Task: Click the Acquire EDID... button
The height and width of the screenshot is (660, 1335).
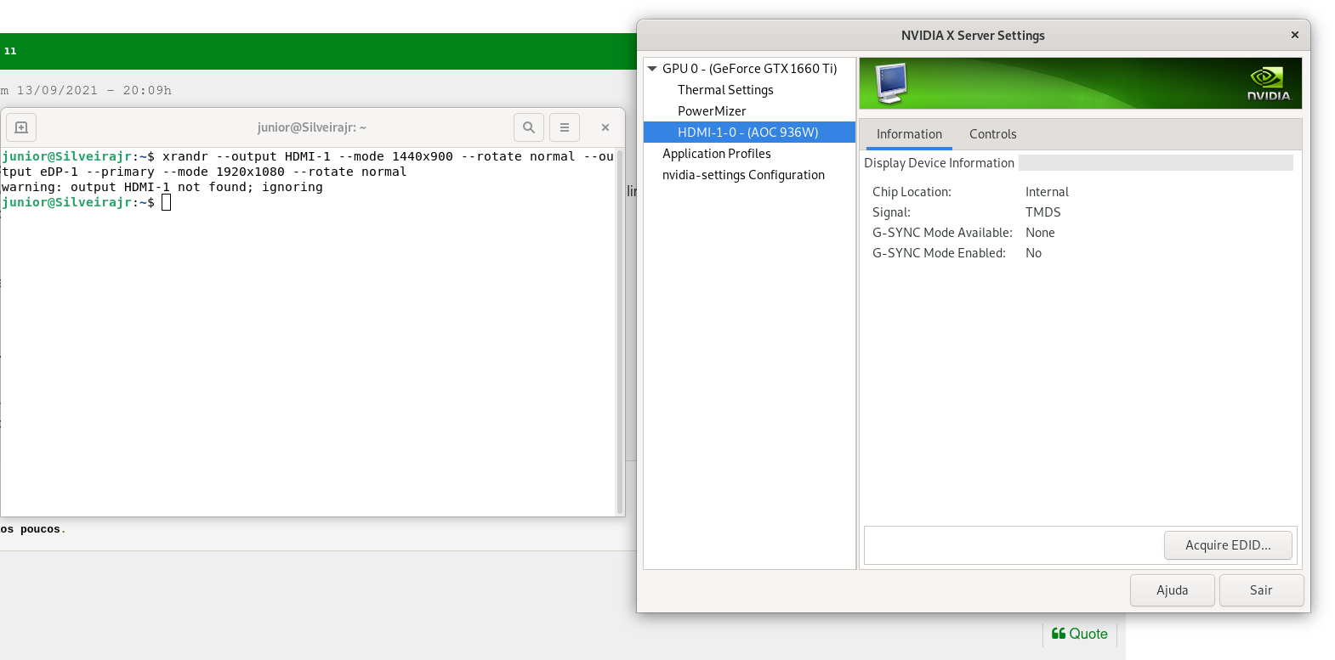Action: (x=1228, y=545)
